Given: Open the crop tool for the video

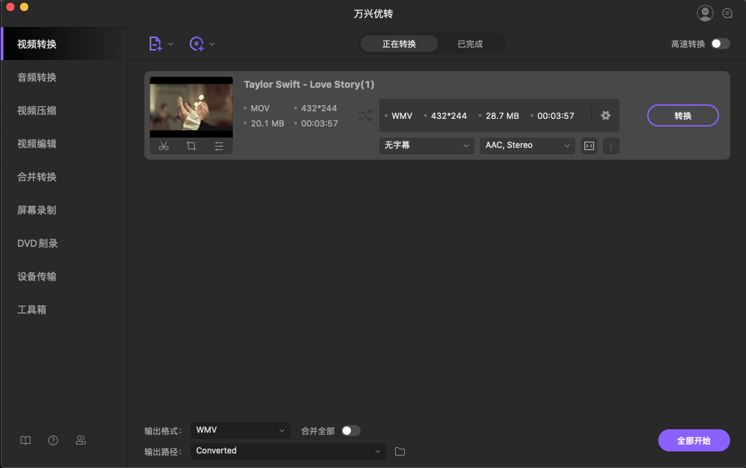Looking at the screenshot, I should coord(191,146).
